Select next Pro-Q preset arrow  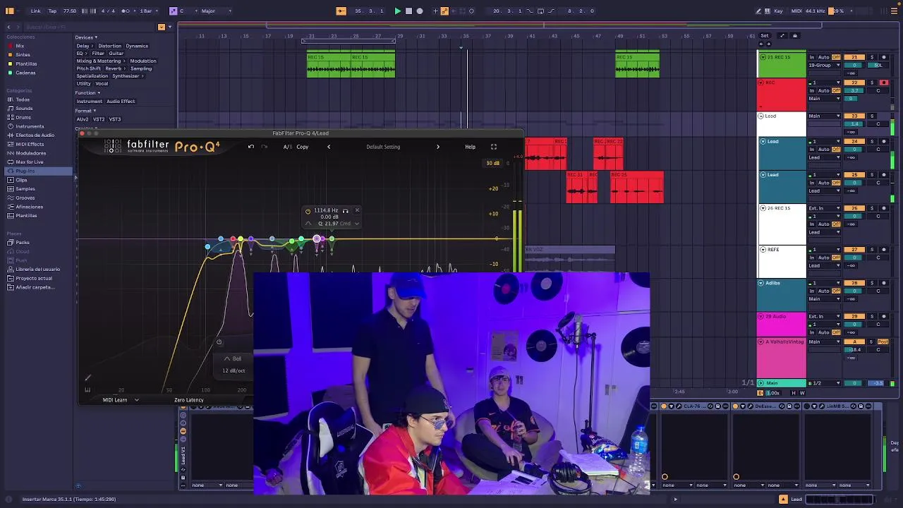click(x=437, y=147)
